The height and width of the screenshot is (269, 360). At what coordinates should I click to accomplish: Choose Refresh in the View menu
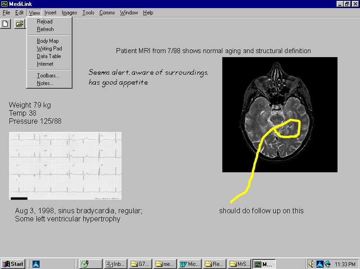tap(45, 29)
